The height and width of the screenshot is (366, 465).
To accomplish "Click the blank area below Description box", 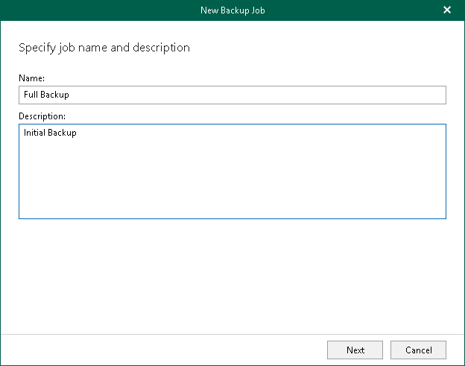I will coord(232,276).
